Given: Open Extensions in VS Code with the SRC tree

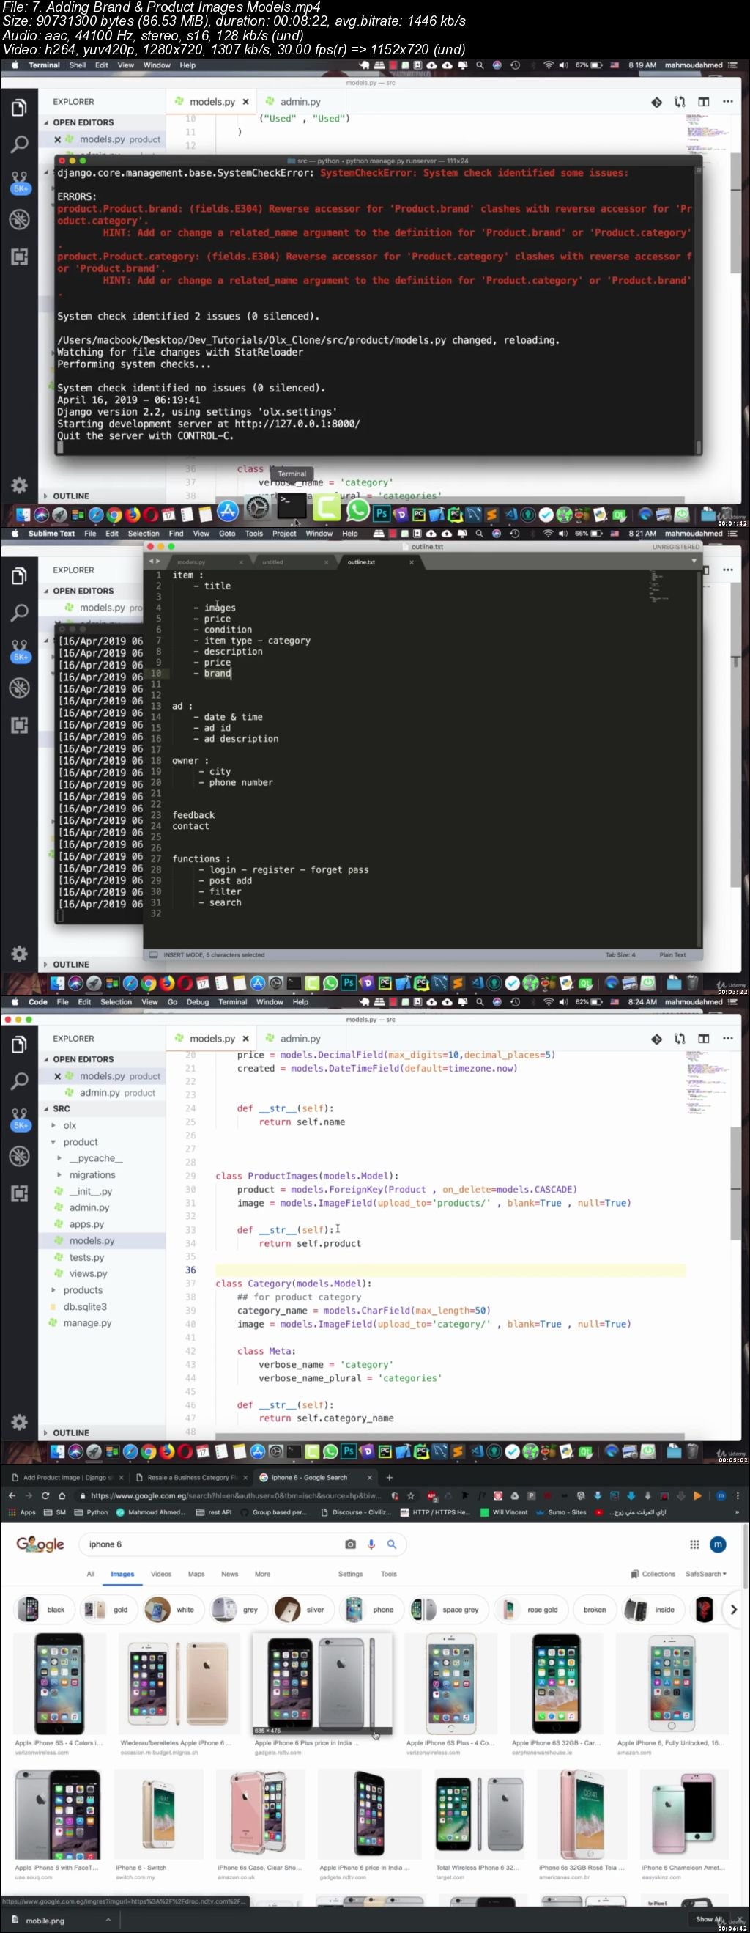Looking at the screenshot, I should (20, 1193).
